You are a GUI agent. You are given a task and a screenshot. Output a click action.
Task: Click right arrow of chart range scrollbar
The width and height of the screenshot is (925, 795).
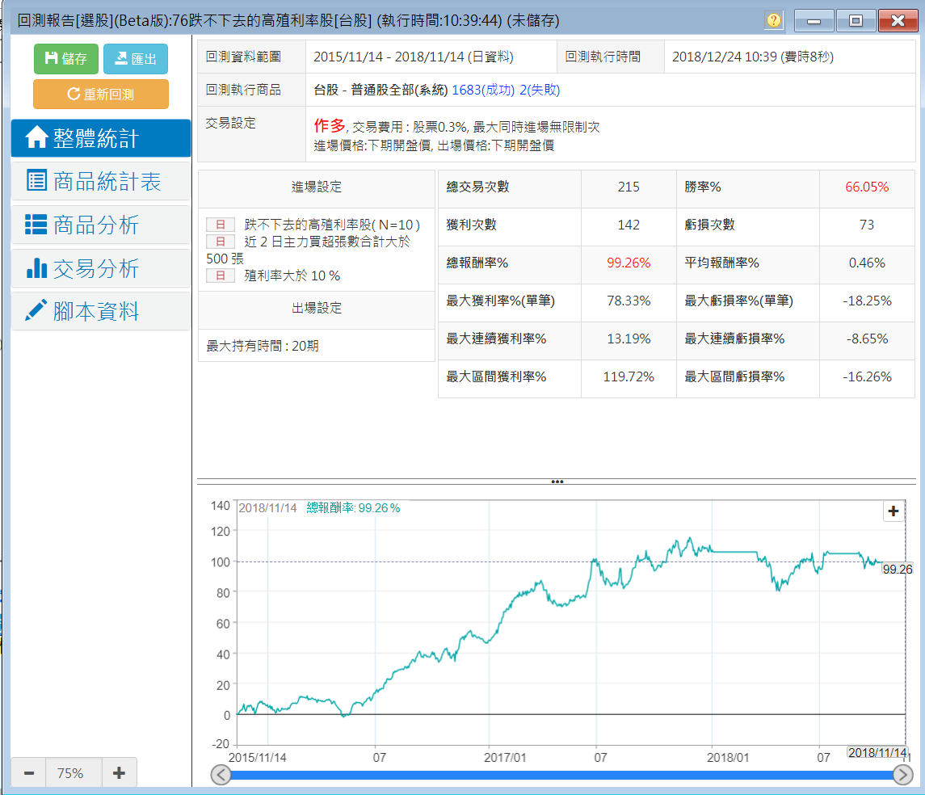pyautogui.click(x=903, y=776)
